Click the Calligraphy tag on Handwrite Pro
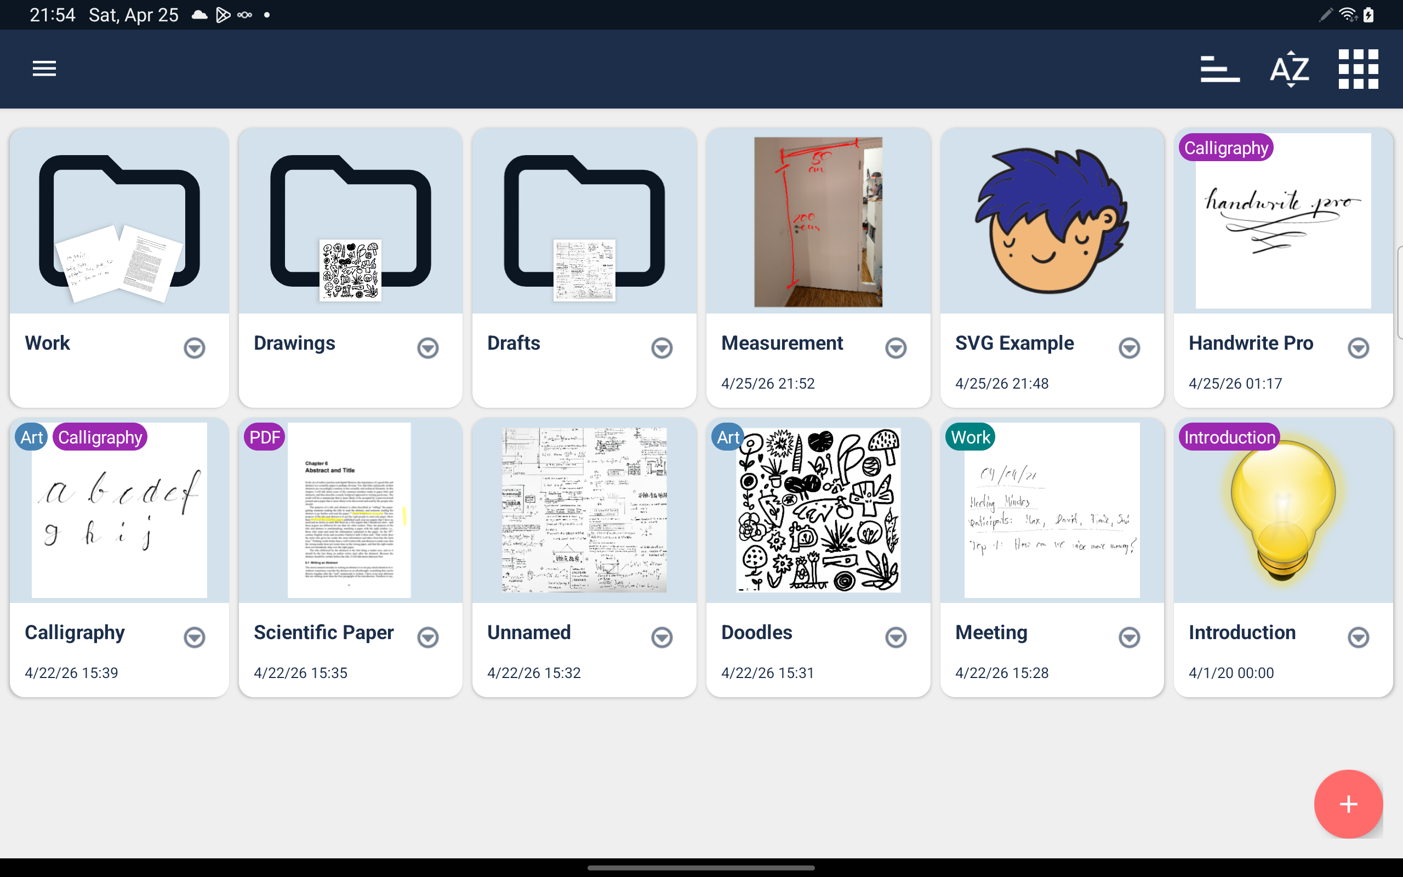 (1225, 148)
